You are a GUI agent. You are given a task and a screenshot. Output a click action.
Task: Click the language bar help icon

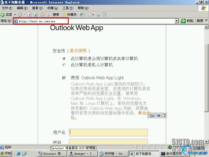[159, 115]
